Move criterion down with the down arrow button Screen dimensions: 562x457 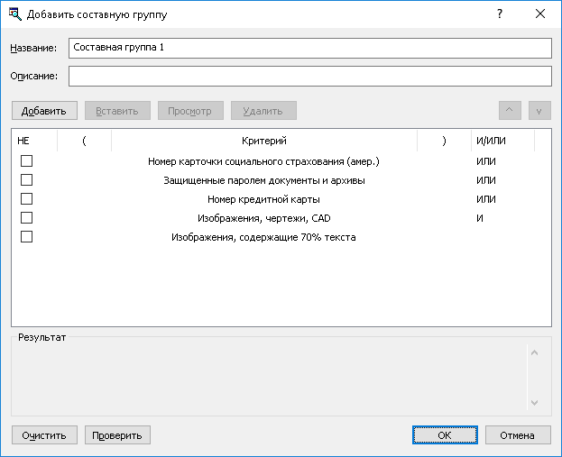pos(539,111)
